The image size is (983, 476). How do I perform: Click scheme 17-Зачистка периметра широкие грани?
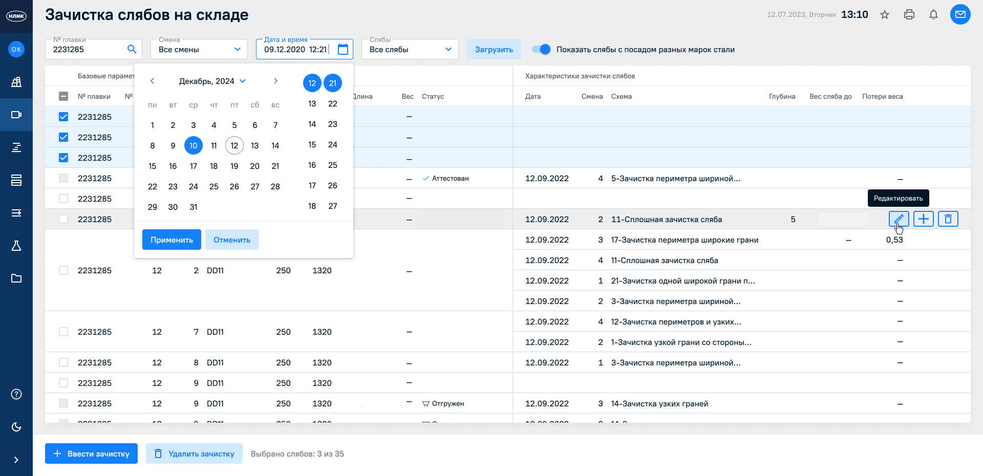pyautogui.click(x=685, y=240)
